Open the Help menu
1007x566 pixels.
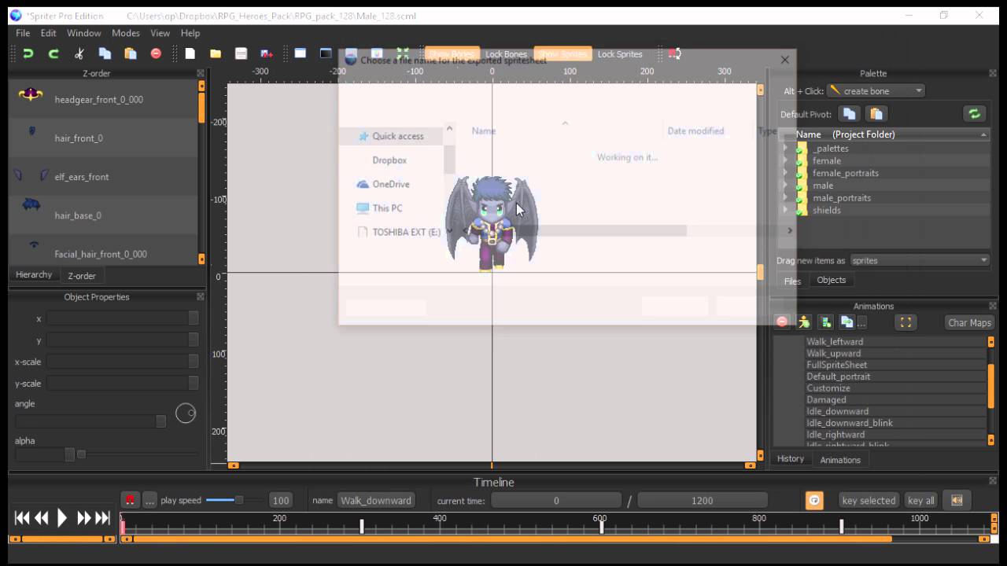pos(190,33)
